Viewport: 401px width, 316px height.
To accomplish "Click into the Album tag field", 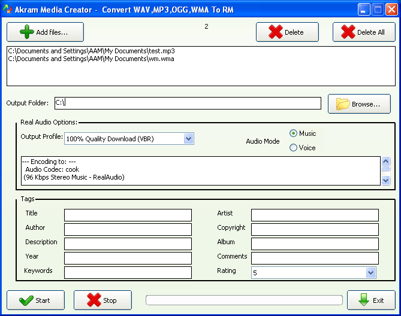I will (x=315, y=244).
